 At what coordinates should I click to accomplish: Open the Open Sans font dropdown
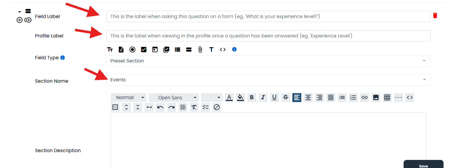[x=174, y=97]
